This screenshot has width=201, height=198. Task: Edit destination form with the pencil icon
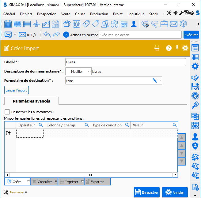155,80
